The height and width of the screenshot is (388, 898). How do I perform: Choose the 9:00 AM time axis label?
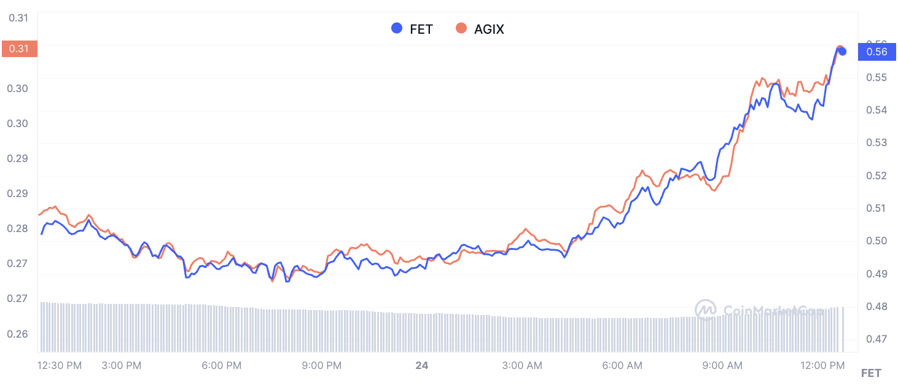coord(722,366)
